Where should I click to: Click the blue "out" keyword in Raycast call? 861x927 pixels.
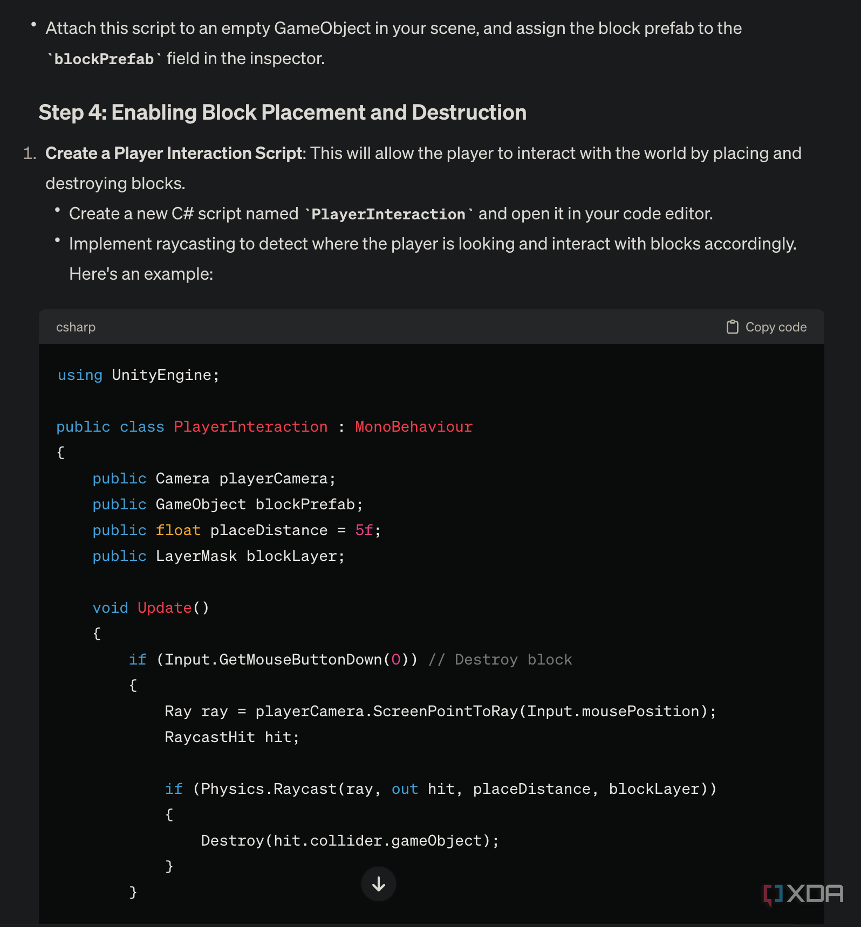[x=405, y=789]
